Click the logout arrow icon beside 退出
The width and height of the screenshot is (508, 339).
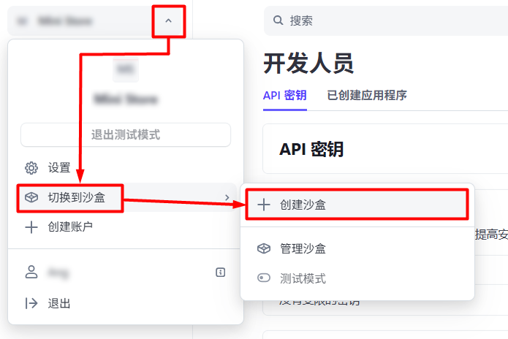(x=31, y=303)
